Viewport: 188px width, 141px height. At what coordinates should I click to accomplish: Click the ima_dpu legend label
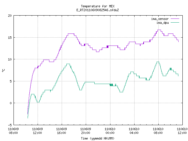click(x=162, y=23)
